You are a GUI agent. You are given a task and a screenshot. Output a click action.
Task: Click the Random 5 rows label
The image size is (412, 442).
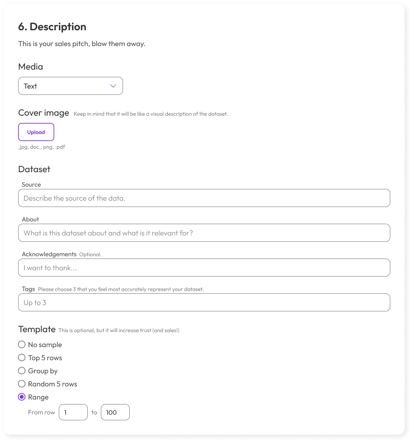pos(52,384)
